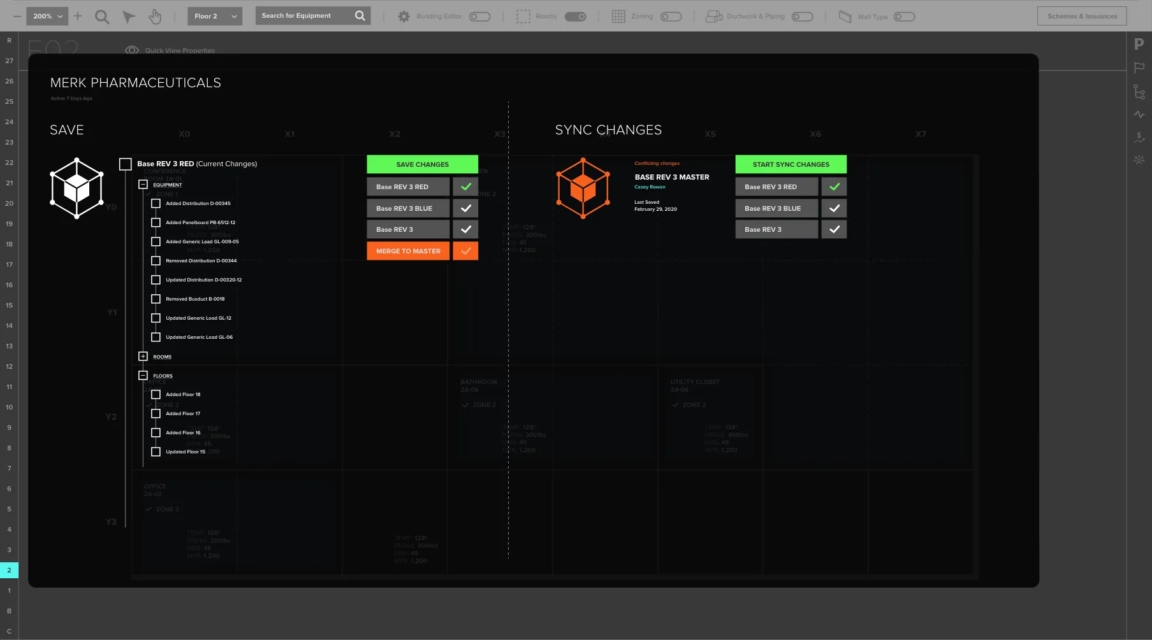
Task: Select the hand pan tool
Action: tap(155, 17)
